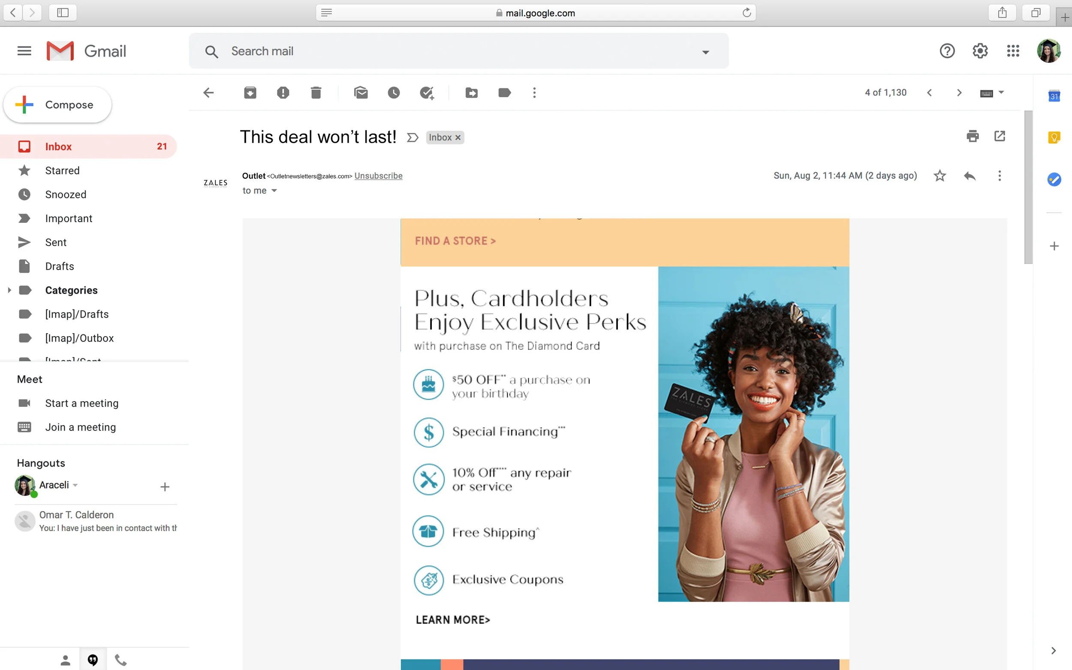Star the Zales Outlet message
The image size is (1072, 670).
tap(940, 176)
